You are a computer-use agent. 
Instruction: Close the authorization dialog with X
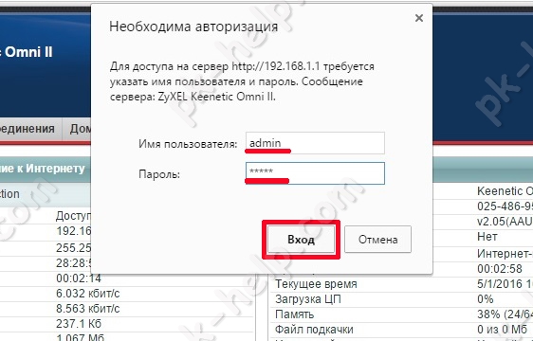click(419, 18)
